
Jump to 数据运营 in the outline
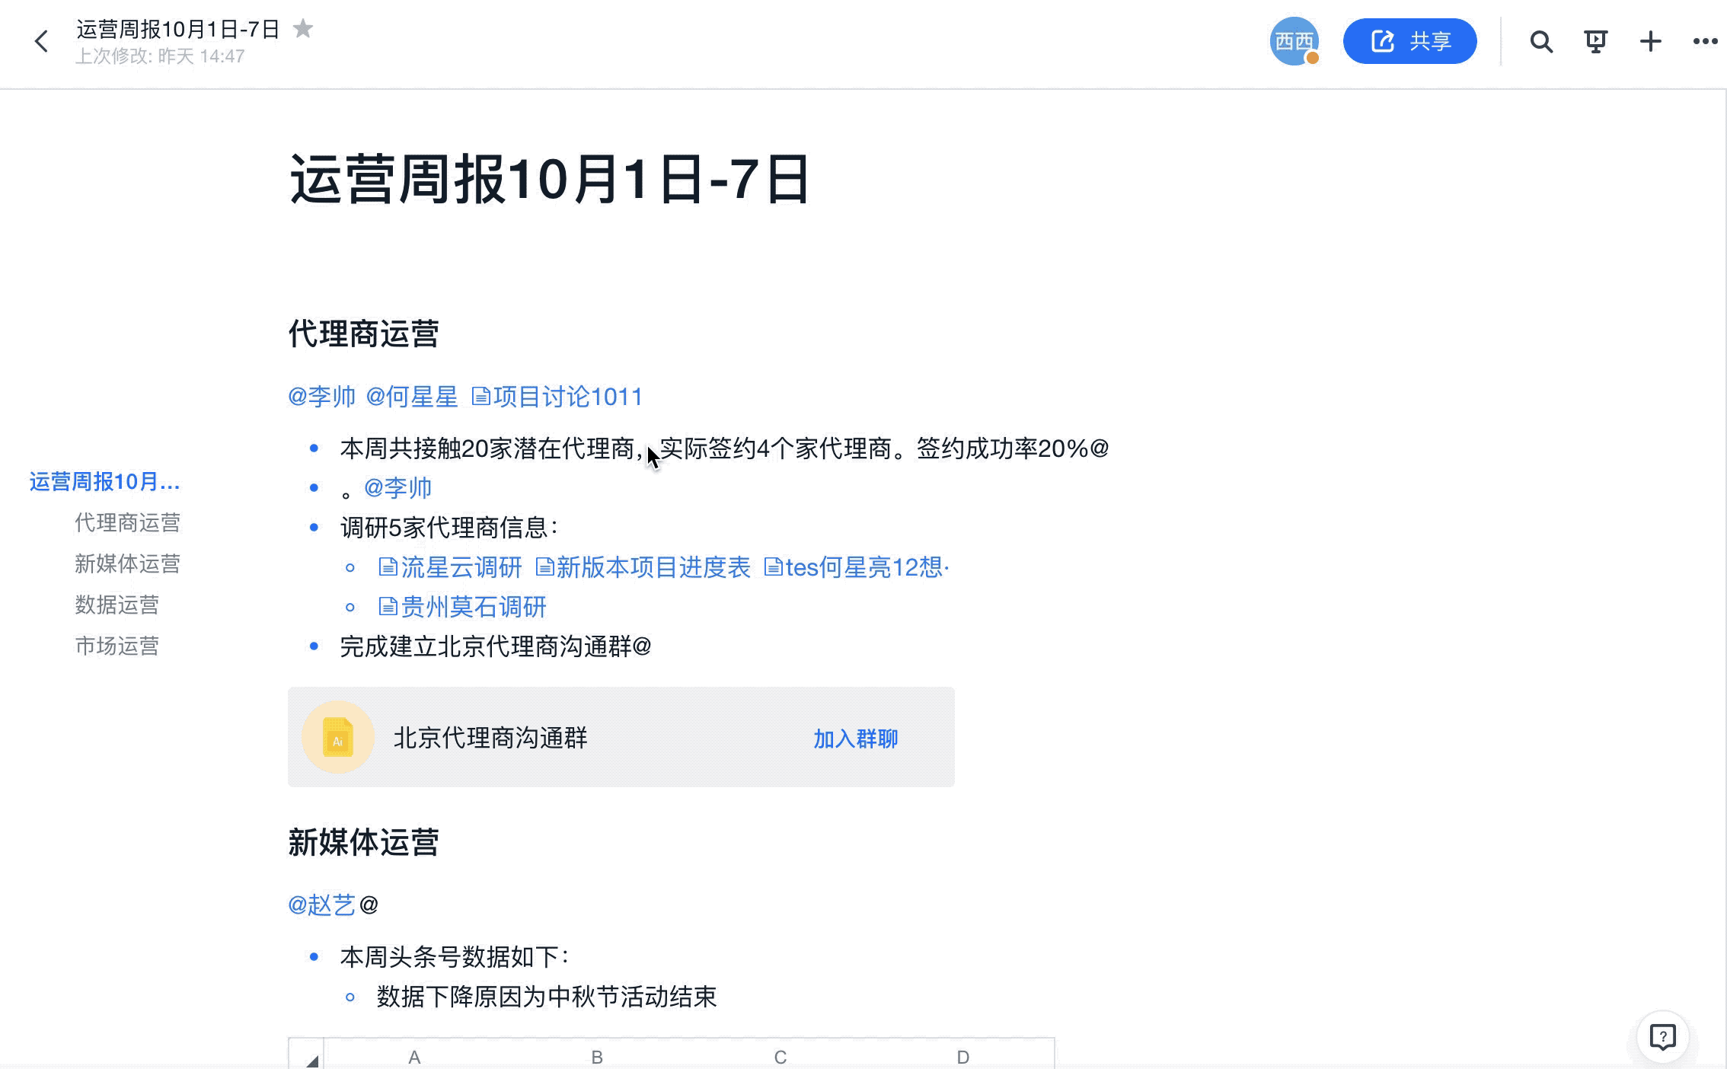[x=117, y=605]
